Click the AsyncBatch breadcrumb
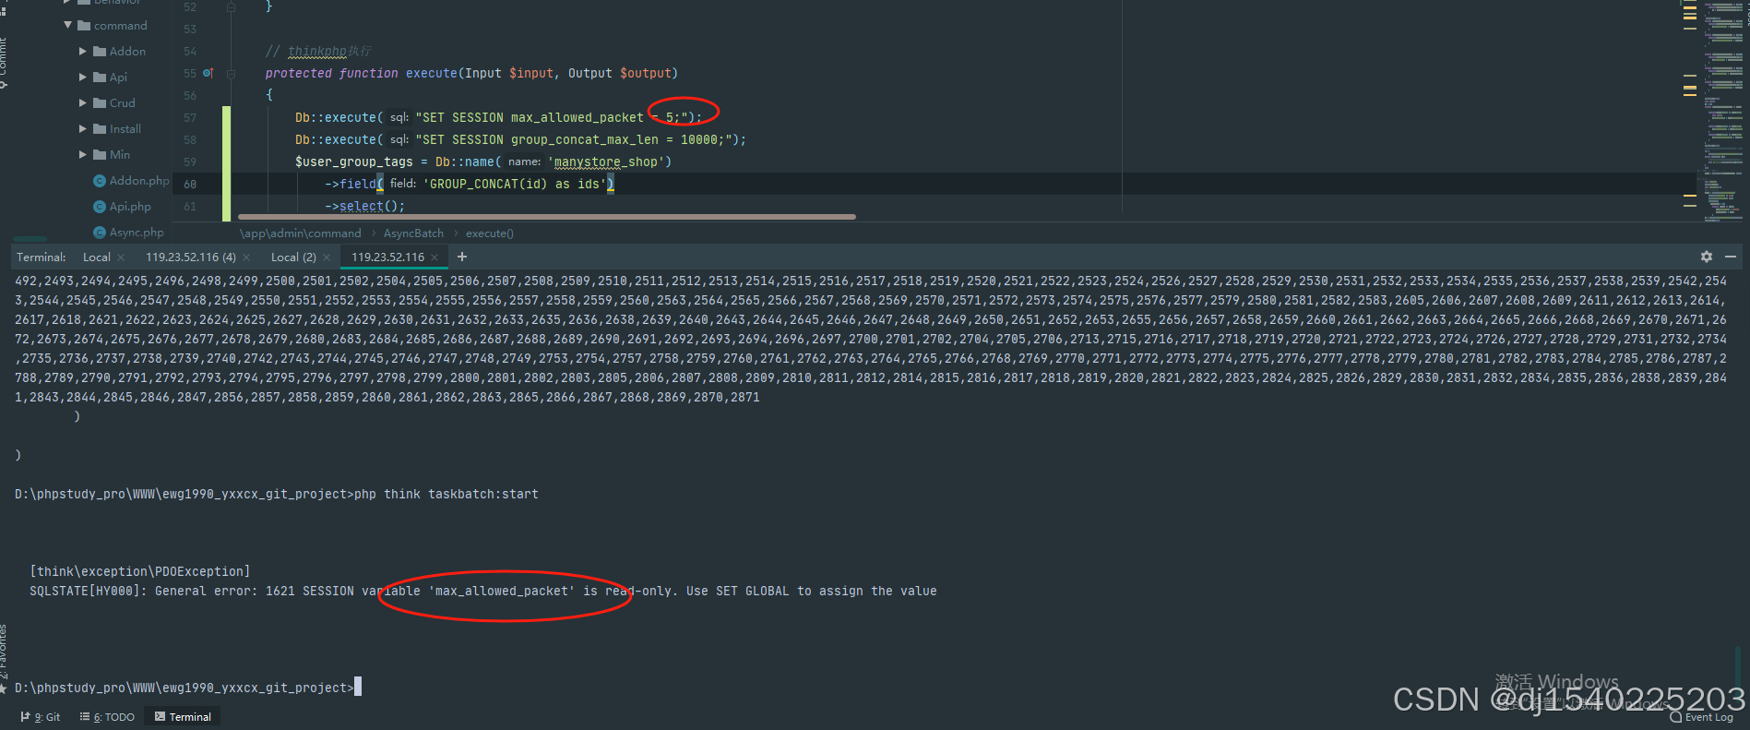Viewport: 1750px width, 730px height. [x=413, y=233]
